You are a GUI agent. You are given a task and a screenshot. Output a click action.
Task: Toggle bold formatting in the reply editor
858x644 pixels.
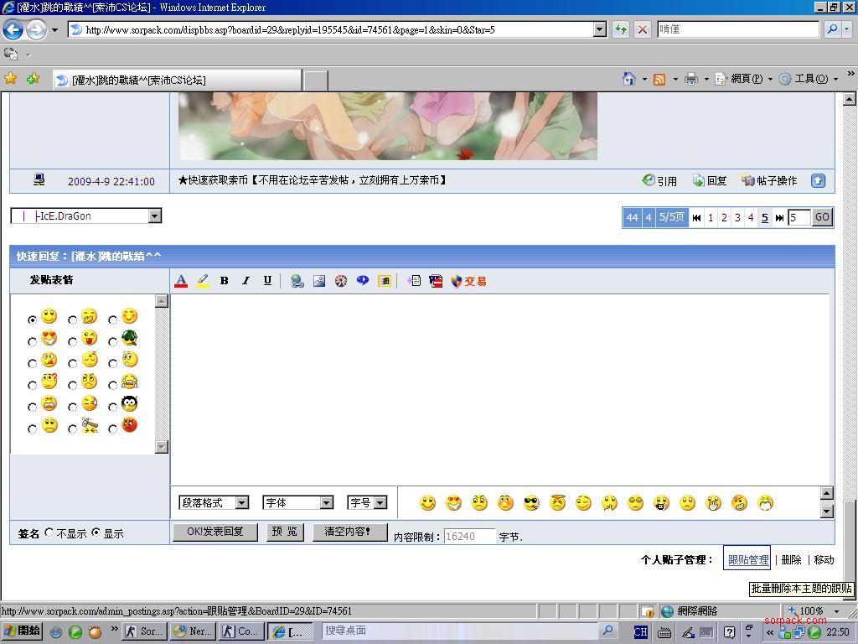click(x=224, y=281)
